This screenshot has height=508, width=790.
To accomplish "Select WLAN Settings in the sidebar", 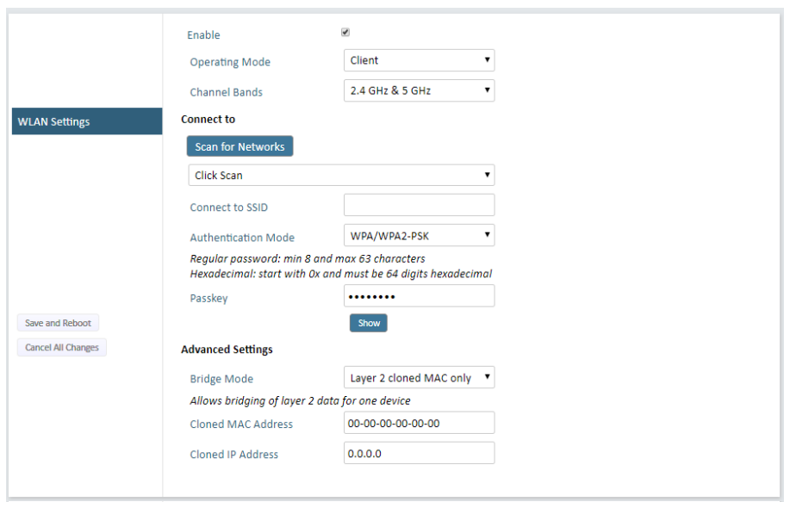I will pos(87,121).
